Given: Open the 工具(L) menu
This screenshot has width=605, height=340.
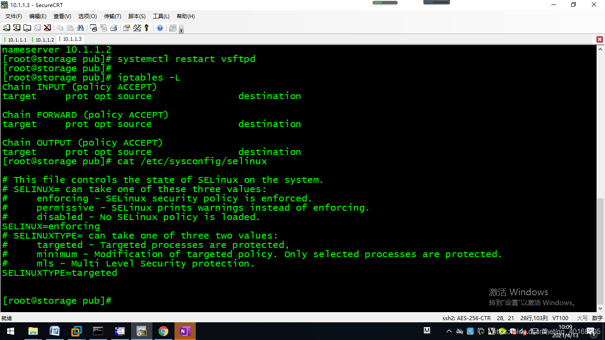Looking at the screenshot, I should click(161, 16).
